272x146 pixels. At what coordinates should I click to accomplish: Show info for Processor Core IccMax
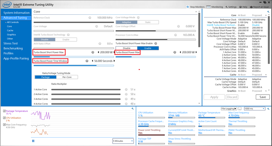176,35
